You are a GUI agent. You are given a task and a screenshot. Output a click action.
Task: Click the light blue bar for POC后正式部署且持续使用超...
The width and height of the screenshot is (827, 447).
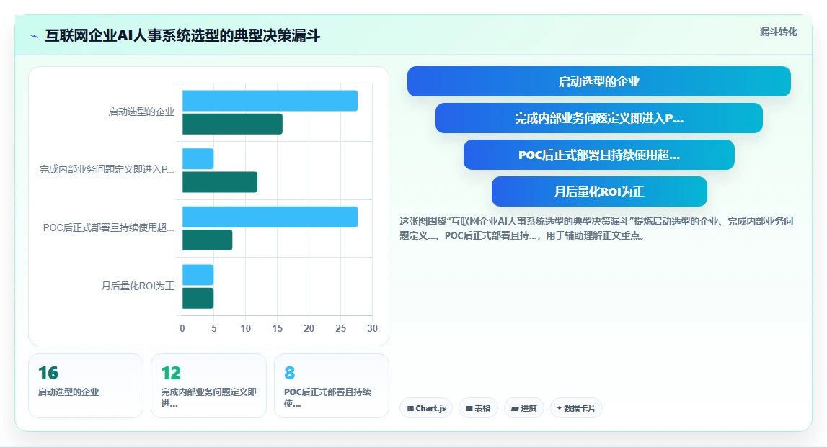pyautogui.click(x=270, y=217)
